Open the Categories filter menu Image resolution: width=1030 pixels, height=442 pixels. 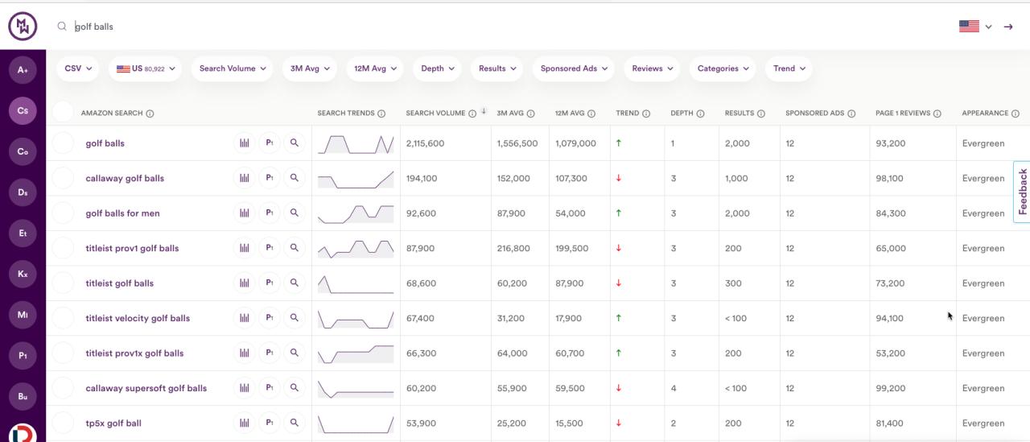pyautogui.click(x=723, y=68)
